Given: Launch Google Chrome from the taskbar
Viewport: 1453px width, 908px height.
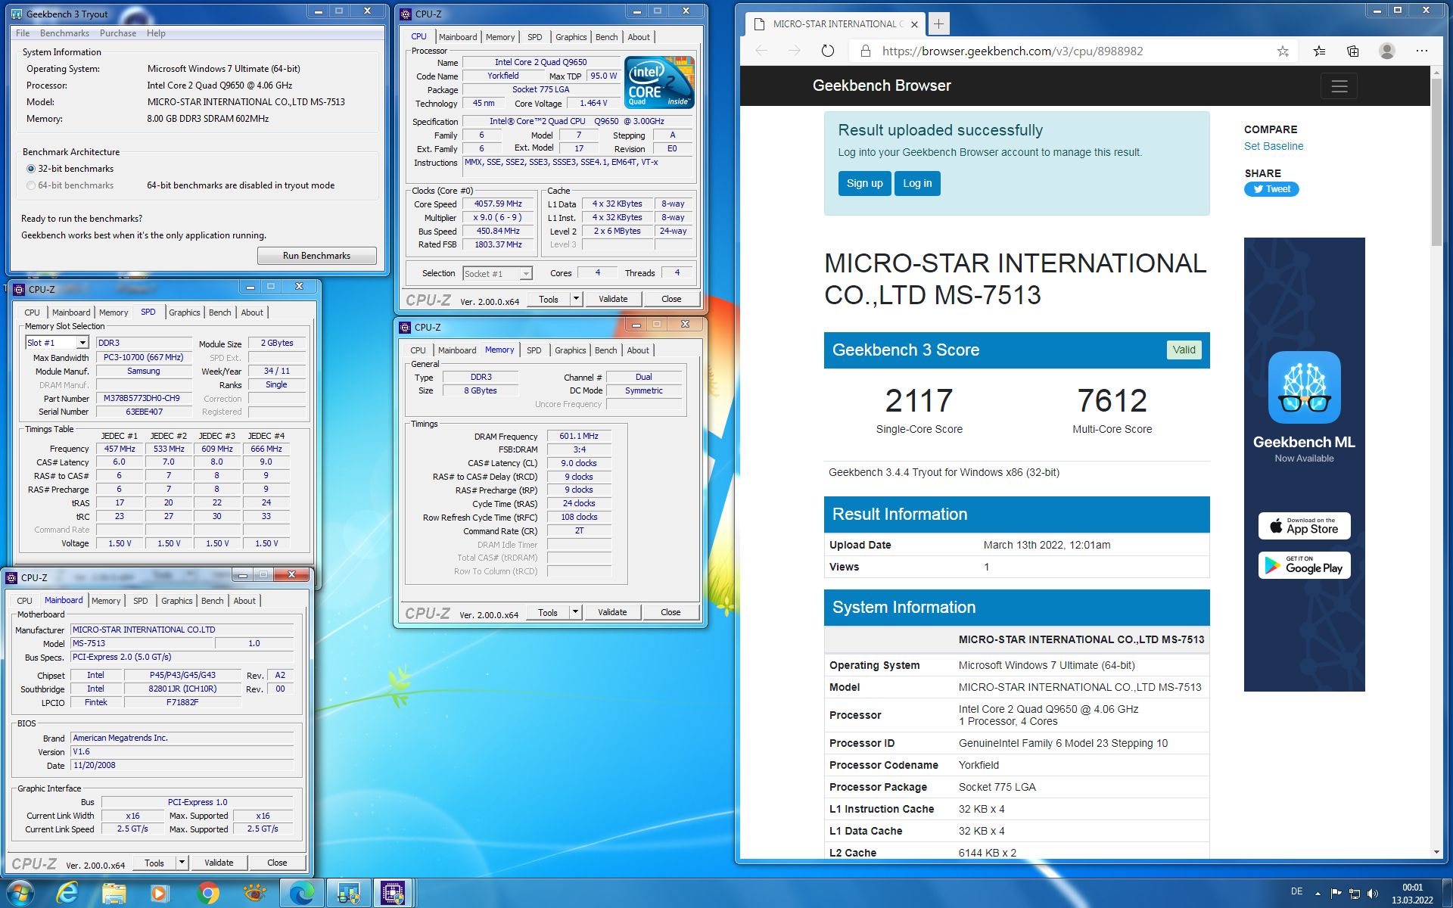Looking at the screenshot, I should pos(207,894).
